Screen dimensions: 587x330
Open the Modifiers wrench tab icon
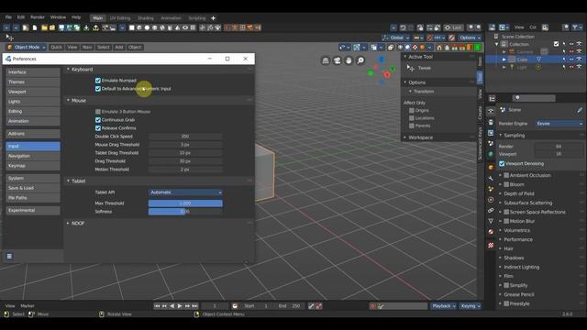pyautogui.click(x=491, y=179)
